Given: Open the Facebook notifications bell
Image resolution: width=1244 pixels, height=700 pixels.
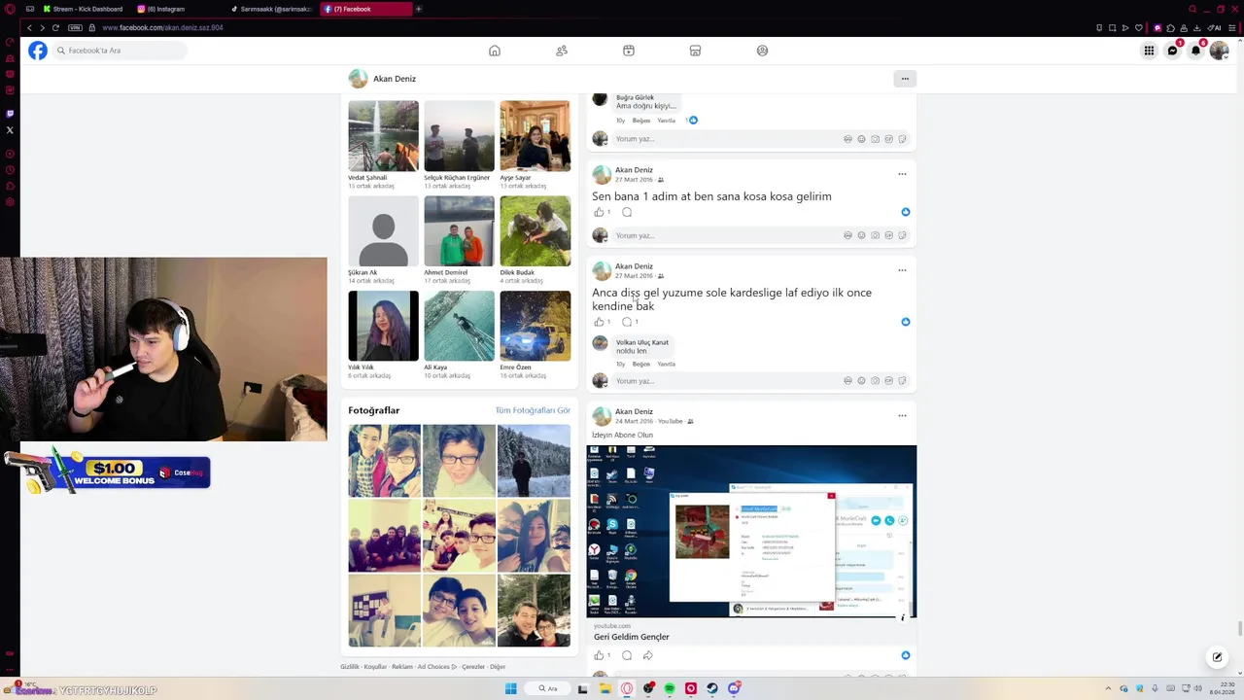Looking at the screenshot, I should tap(1195, 51).
